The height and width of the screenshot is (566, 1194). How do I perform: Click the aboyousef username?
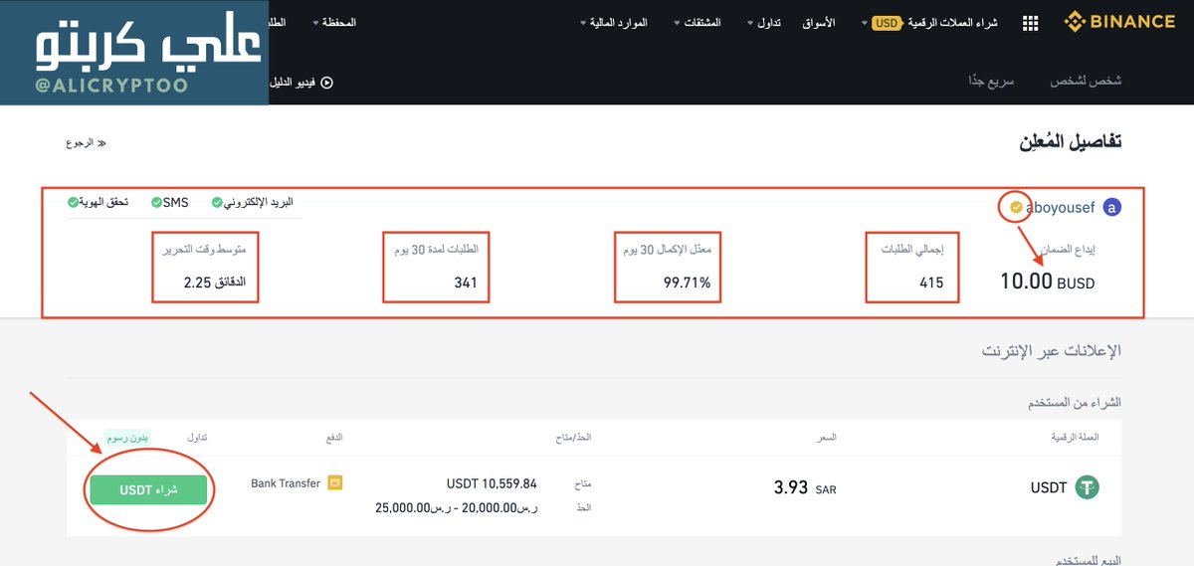[1060, 208]
